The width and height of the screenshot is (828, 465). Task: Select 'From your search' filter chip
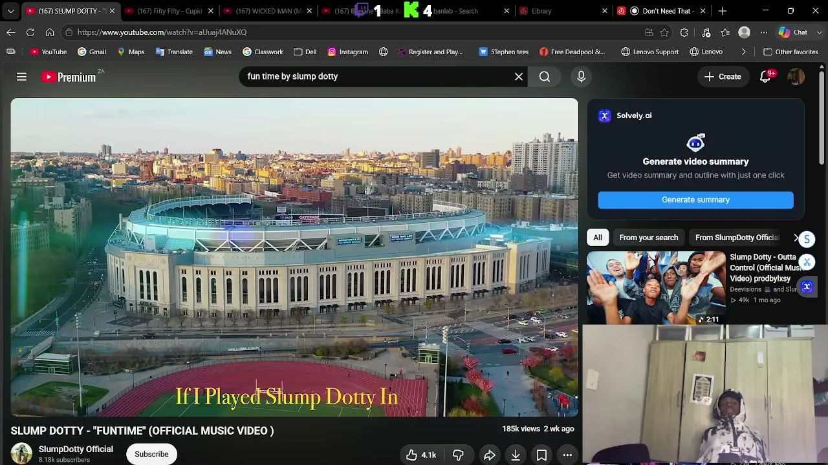click(649, 238)
